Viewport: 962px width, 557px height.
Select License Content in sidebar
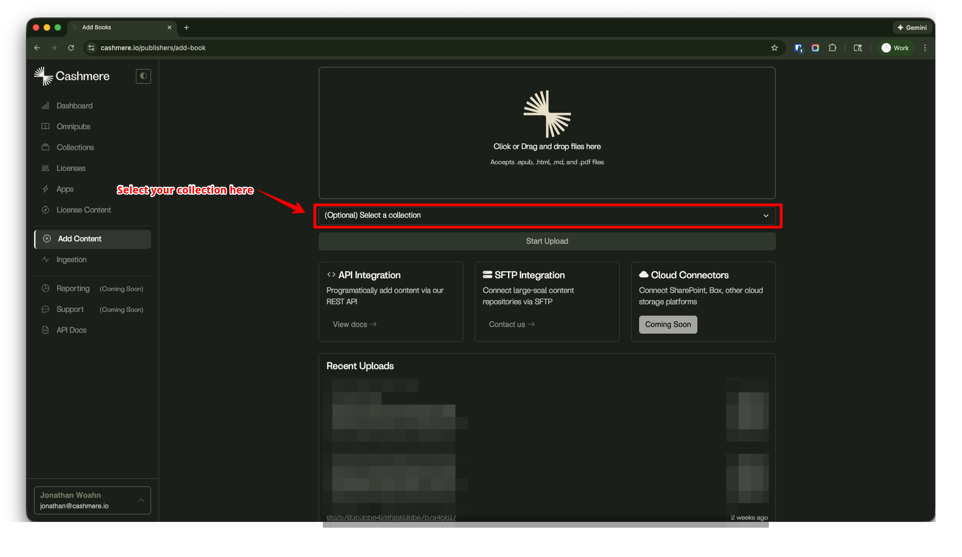pos(84,210)
